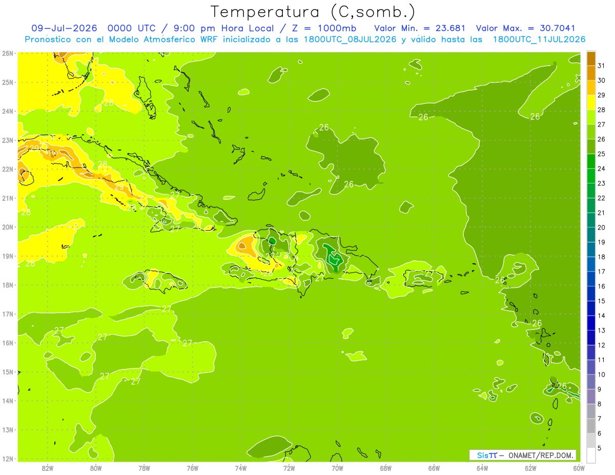
Task: Click the purple color bar segment between 9 and 10
Action: coord(591,382)
